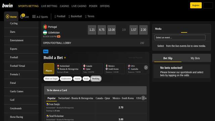Pick Ivan Sunjic card odds 2.70

(x=121, y=108)
